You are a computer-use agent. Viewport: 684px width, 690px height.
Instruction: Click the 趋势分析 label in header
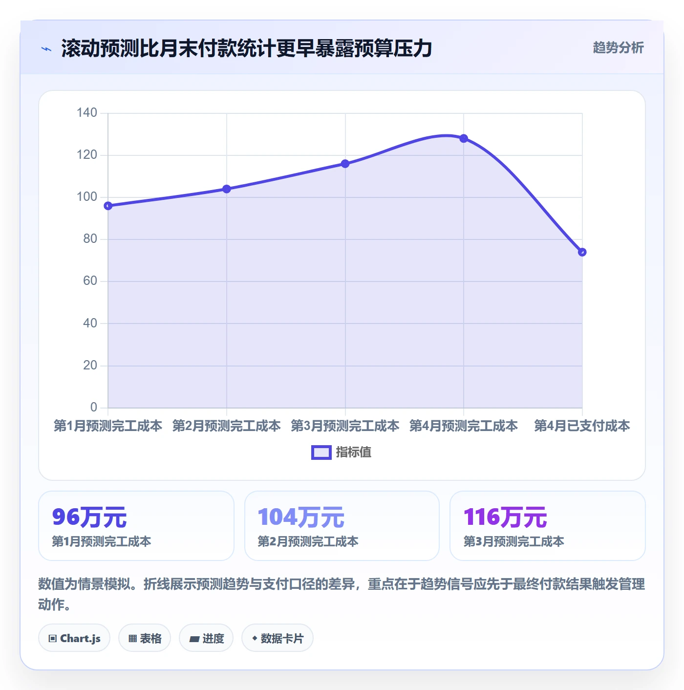618,48
